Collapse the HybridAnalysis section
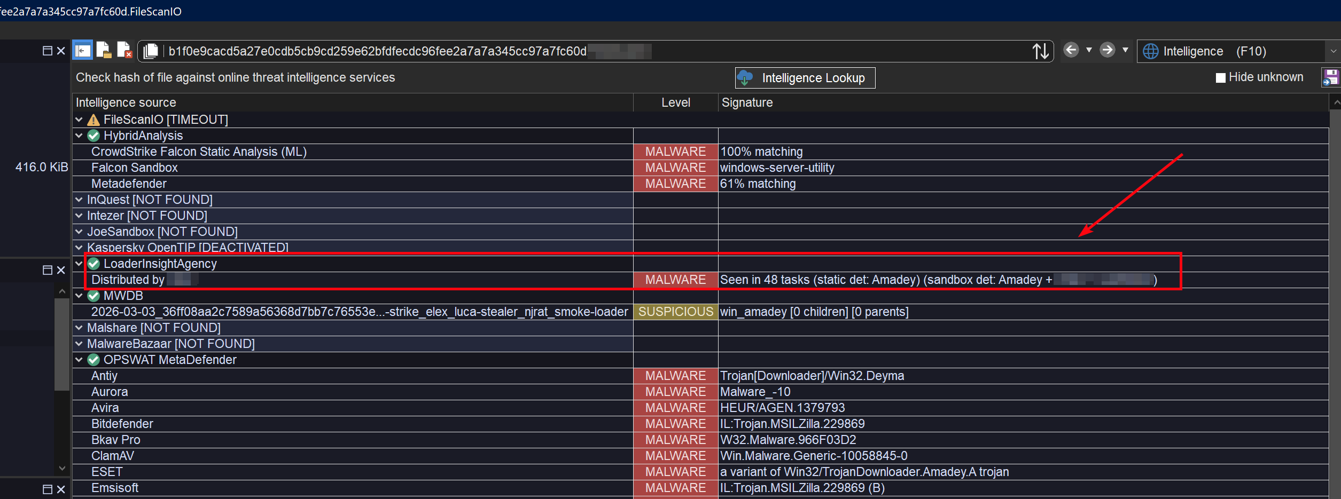The width and height of the screenshot is (1341, 499). 79,135
